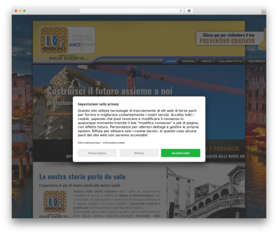Click the Impostazioni sulla privacy title
The image size is (278, 235).
[98, 104]
